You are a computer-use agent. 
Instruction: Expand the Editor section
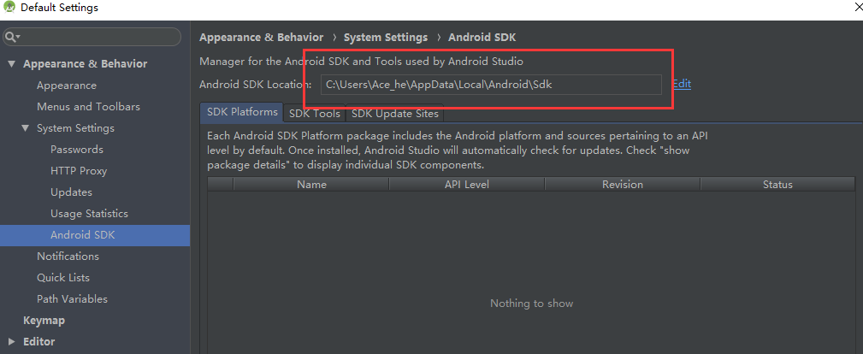tap(12, 342)
